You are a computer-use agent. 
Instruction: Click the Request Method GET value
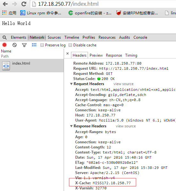[109, 74]
